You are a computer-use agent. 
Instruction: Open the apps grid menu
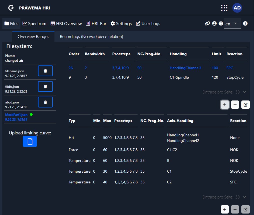pos(224,8)
